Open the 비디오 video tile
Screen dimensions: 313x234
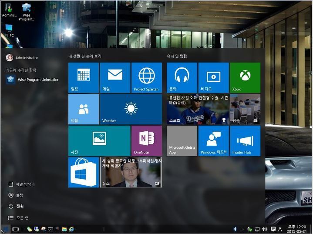tap(213, 77)
